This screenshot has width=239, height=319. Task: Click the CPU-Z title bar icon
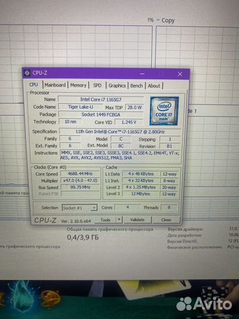point(27,73)
